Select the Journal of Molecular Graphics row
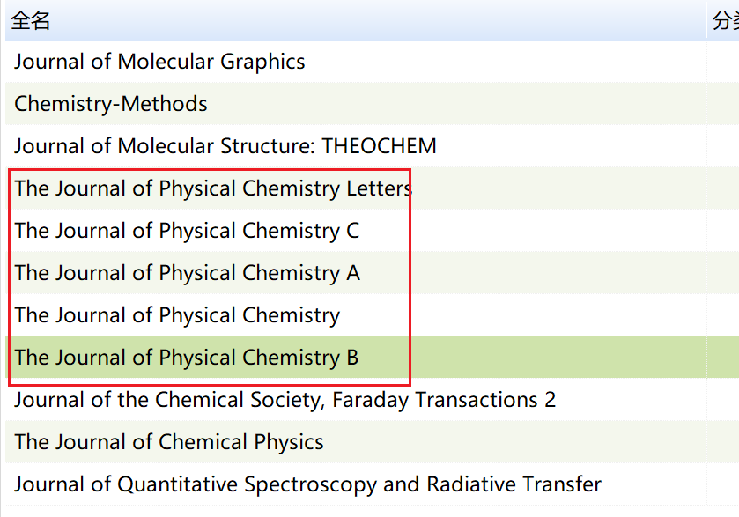Viewport: 739px width, 517px height. [159, 62]
